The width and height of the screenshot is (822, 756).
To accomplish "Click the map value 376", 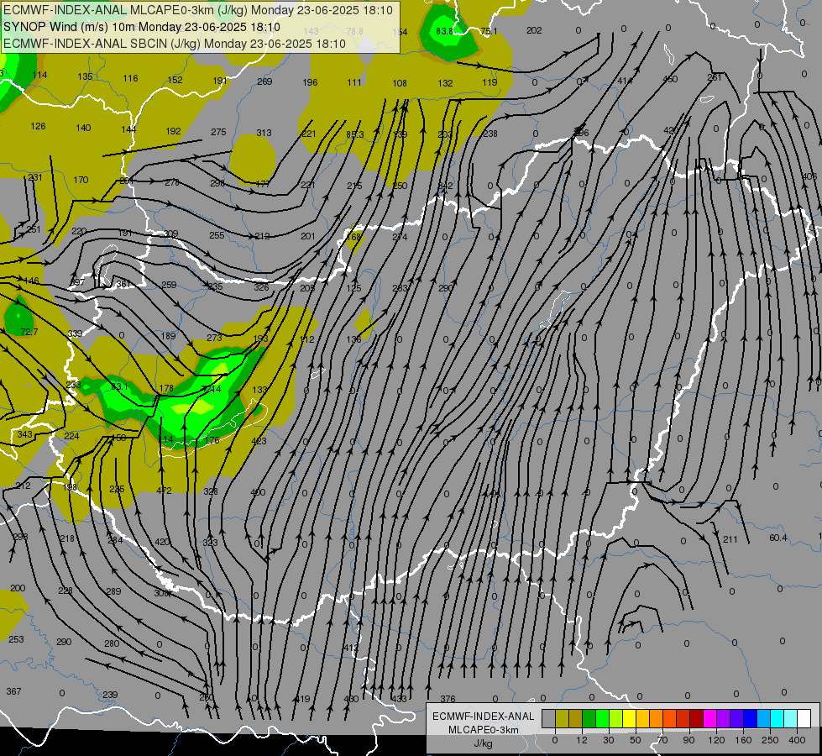I will (x=448, y=699).
